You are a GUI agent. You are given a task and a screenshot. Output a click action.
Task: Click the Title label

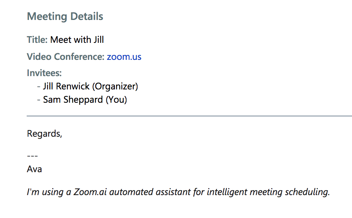(x=37, y=40)
